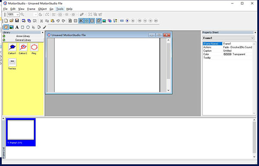
Task: Toggle the highlighted tools/scissors panel button
Action: pyautogui.click(x=81, y=21)
